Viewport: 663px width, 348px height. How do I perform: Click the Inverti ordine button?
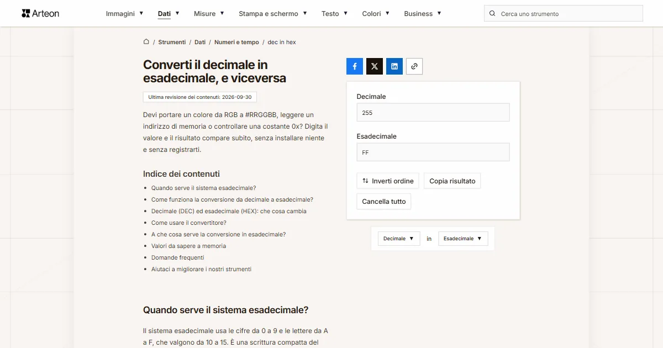point(388,181)
